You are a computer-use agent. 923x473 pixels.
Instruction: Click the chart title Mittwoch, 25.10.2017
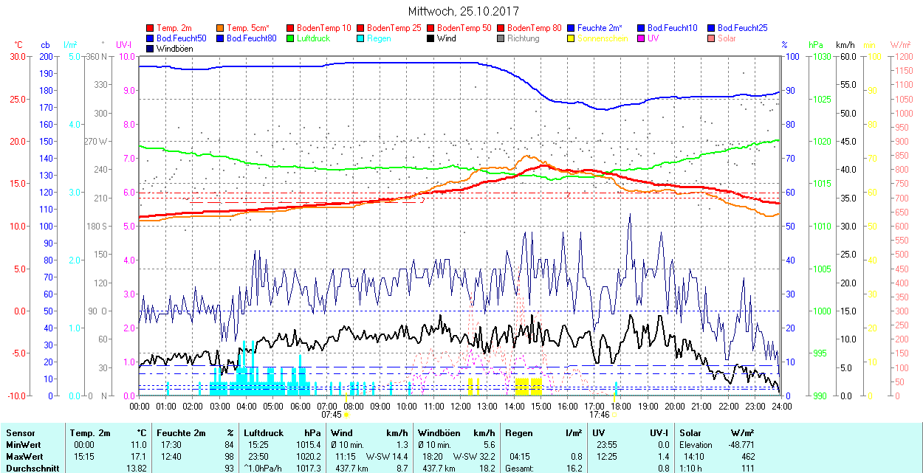tap(463, 12)
